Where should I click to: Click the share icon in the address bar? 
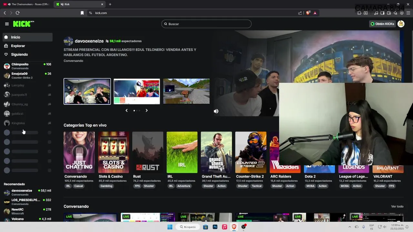point(300,13)
